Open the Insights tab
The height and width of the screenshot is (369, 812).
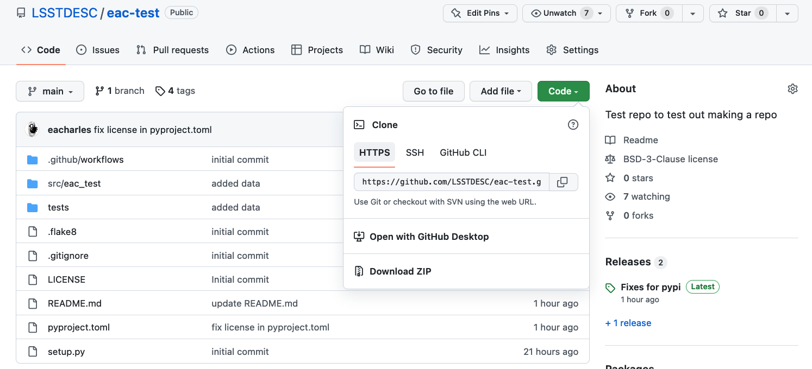click(504, 50)
